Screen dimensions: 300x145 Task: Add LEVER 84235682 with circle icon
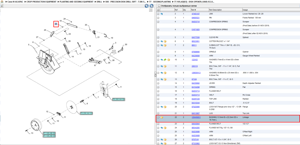(x=158, y=83)
